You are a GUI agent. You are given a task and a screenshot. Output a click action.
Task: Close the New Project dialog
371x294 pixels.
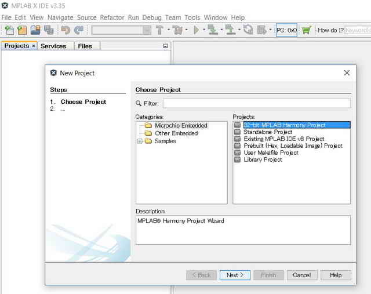[x=347, y=72]
